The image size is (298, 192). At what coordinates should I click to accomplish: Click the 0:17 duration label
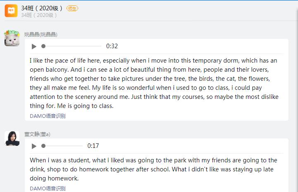point(93,146)
